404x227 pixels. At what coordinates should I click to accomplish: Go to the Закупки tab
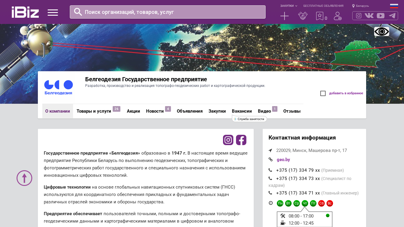(217, 111)
